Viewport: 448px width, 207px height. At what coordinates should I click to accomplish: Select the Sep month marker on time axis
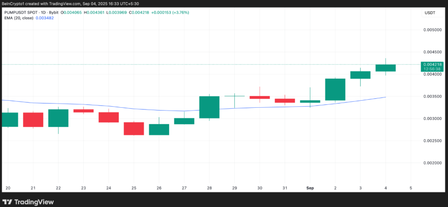(310, 188)
